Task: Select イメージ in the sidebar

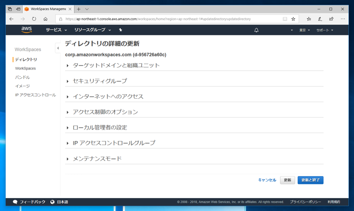Action: tap(23, 86)
